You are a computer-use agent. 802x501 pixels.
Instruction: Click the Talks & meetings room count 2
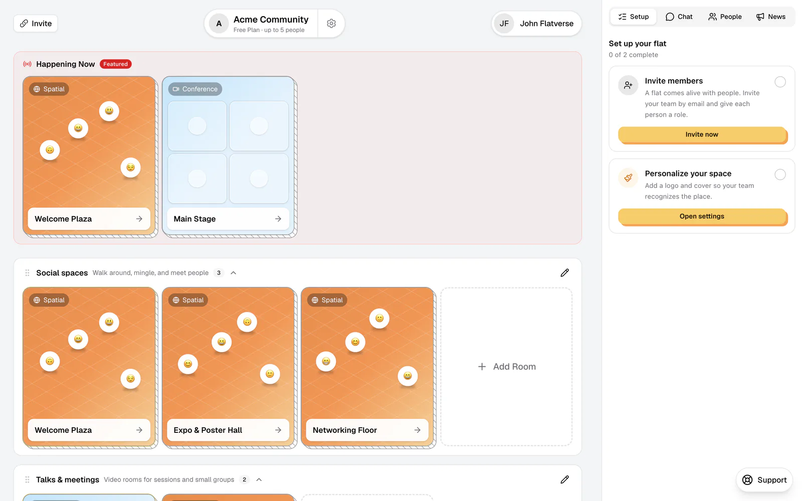(x=245, y=480)
